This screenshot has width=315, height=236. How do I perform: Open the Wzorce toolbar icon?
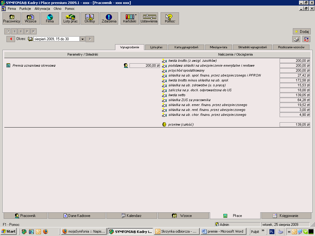point(30,18)
